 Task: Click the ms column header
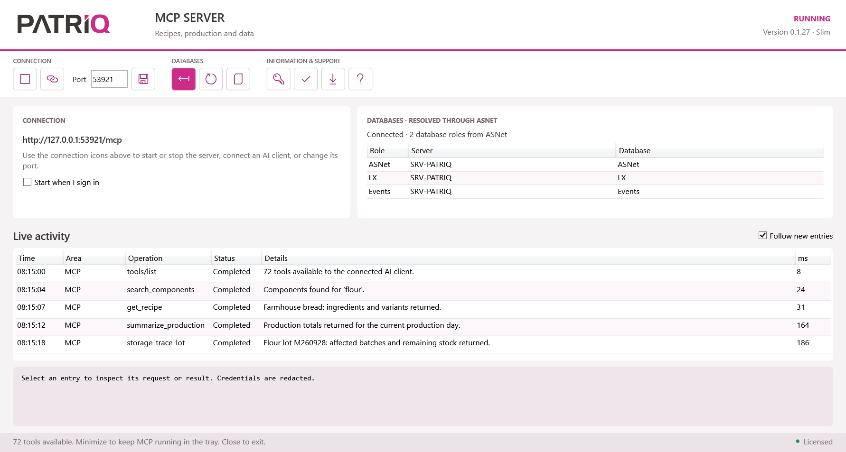[x=813, y=258]
